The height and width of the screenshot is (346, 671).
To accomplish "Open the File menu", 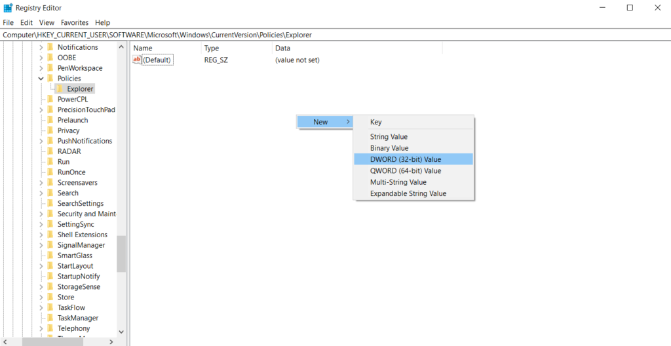I will point(8,23).
